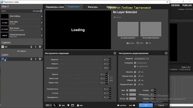Expand Slide Sound arrow
Screen dimensions: 193x108
click(x=42, y=29)
